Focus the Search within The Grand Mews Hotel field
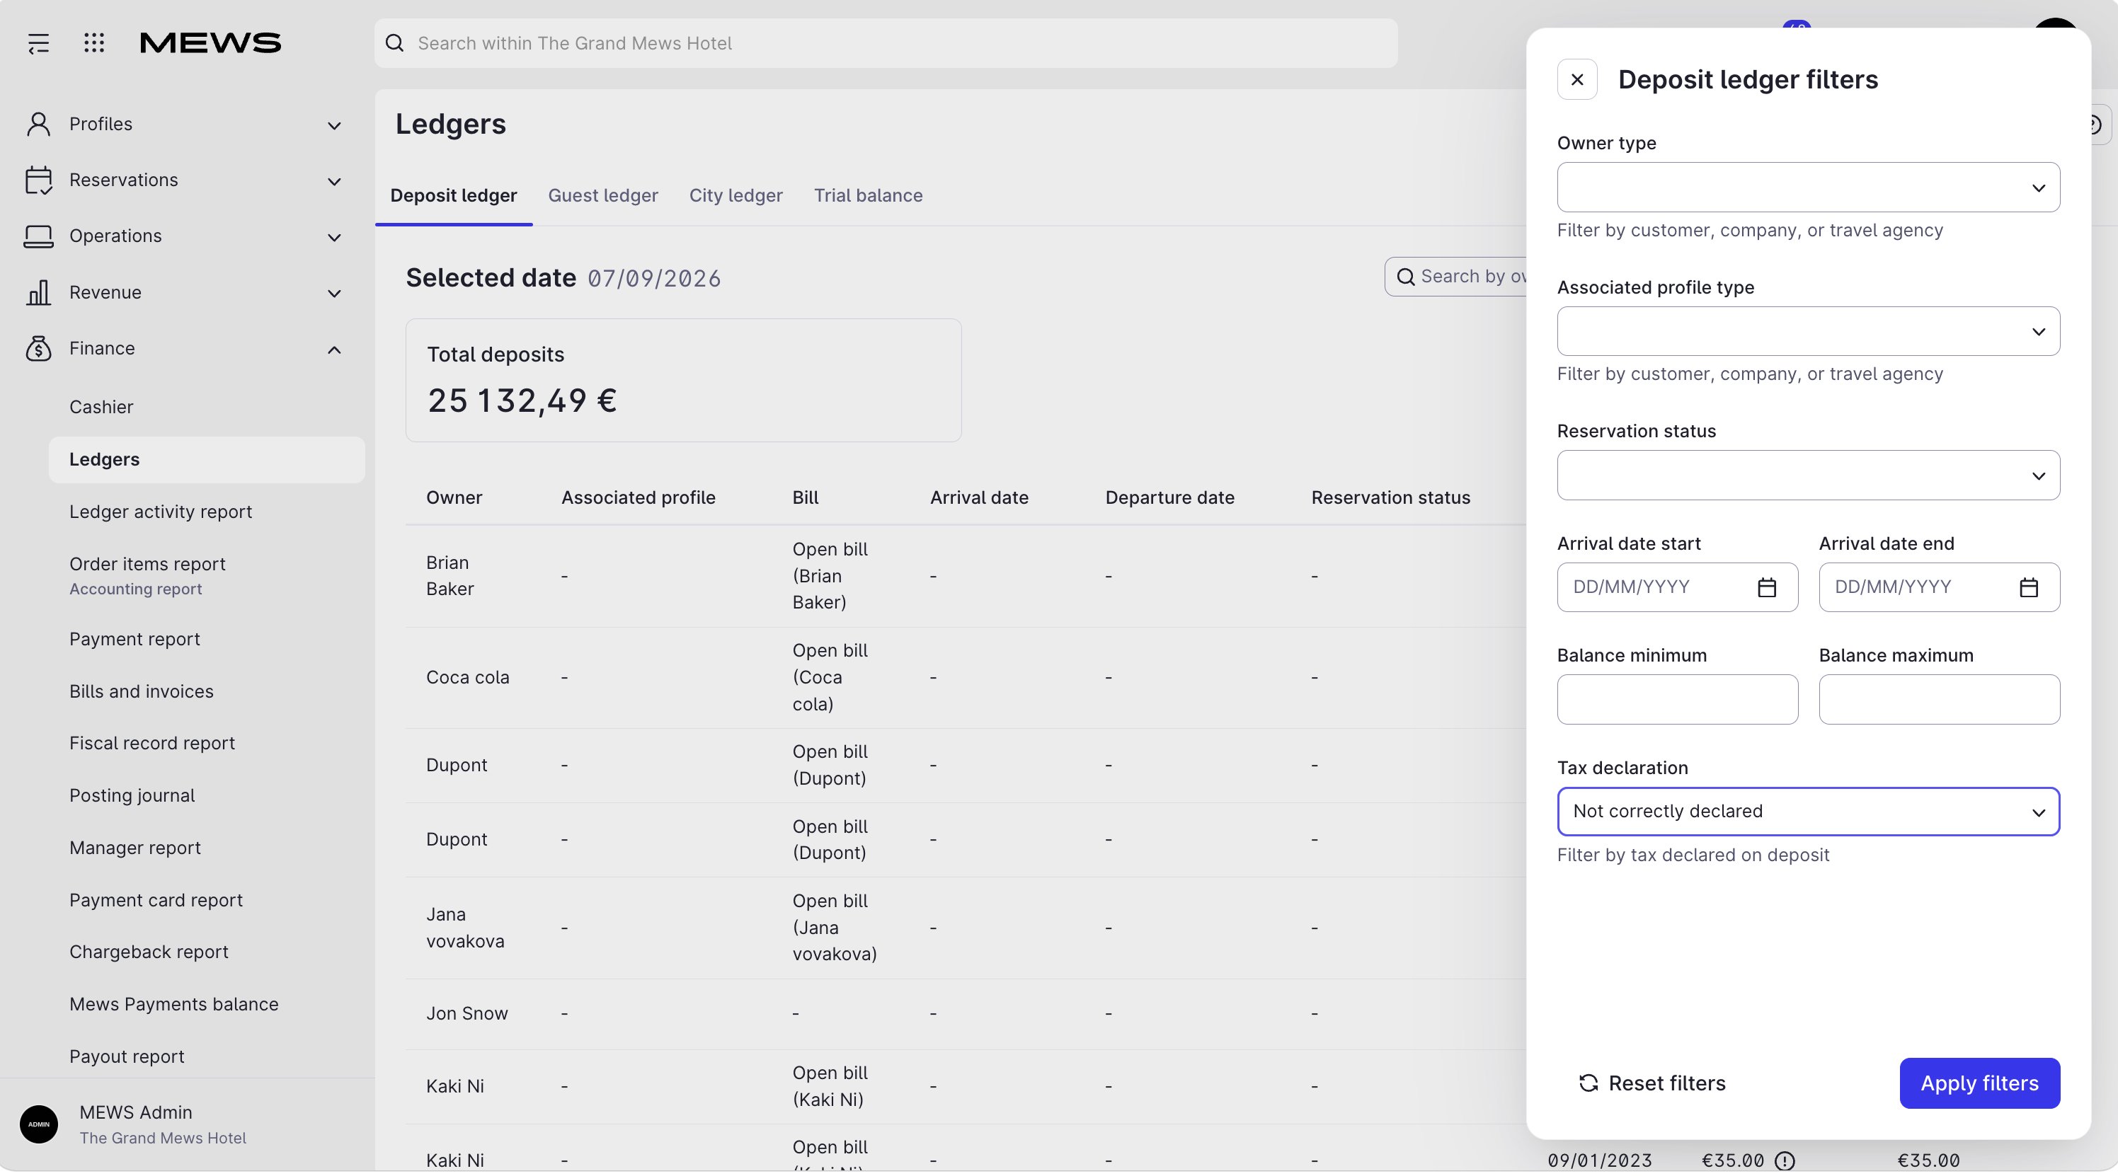This screenshot has height=1176, width=2118. pos(886,44)
